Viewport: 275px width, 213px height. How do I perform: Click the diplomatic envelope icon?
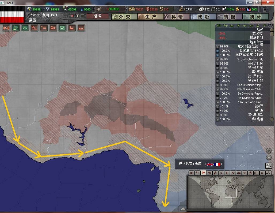pos(201,9)
